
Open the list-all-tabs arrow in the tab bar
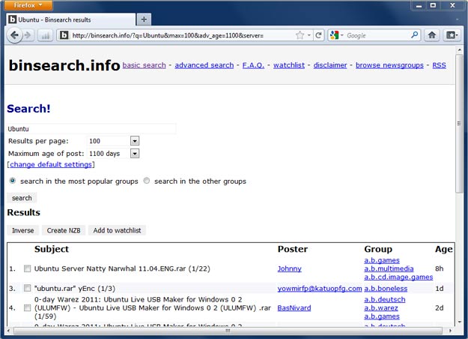tap(457, 19)
